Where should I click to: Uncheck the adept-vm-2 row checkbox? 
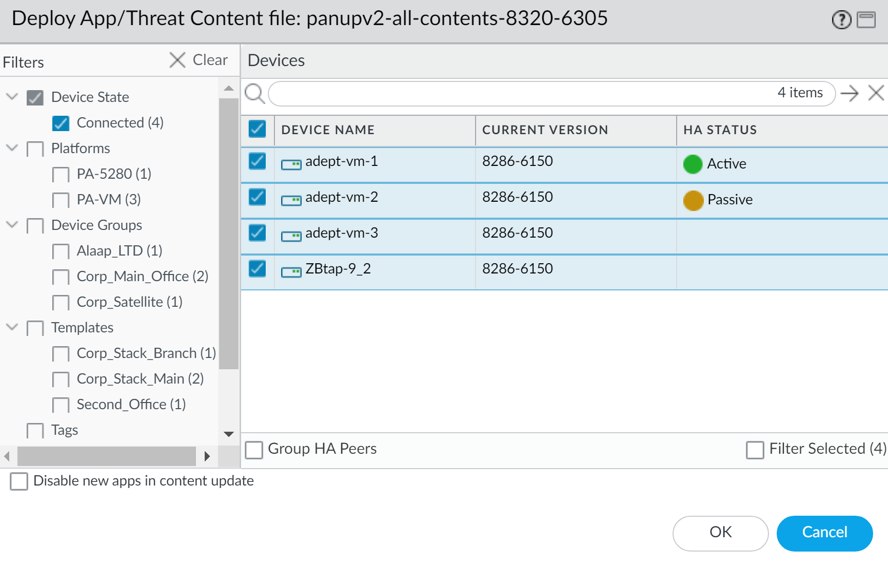258,197
